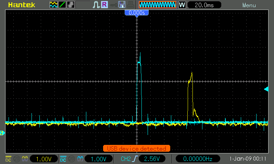Click the cyan trigger level arrow
This screenshot has height=164, width=274.
pos(266,89)
